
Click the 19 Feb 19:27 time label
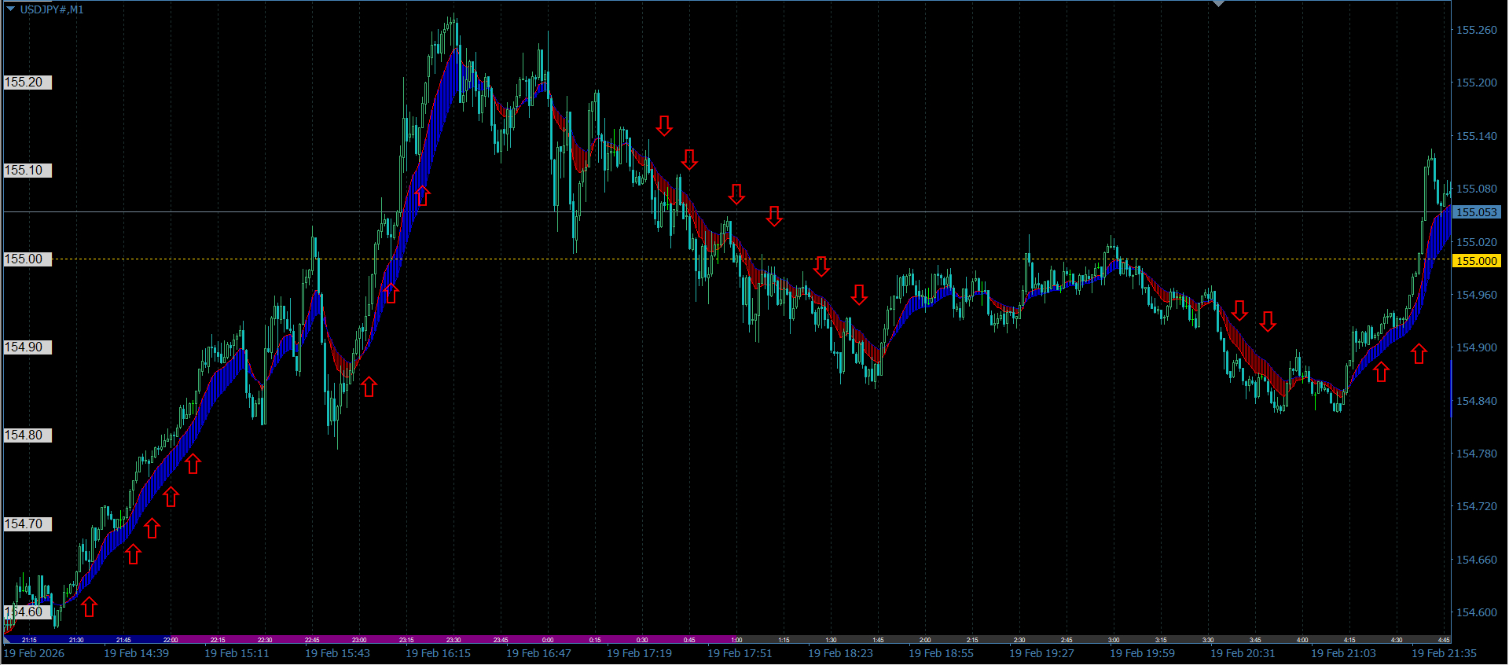tap(1042, 653)
